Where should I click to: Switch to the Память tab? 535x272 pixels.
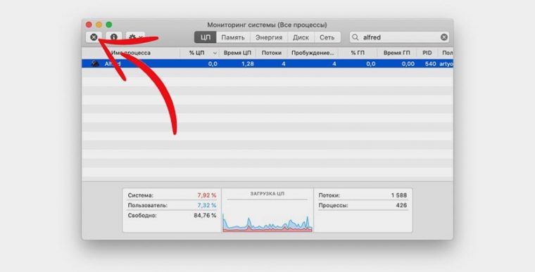click(x=233, y=37)
